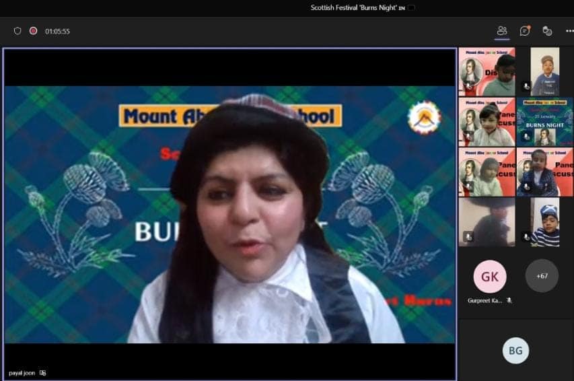The image size is (574, 381).
Task: Click the red recording indicator
Action: click(x=34, y=31)
